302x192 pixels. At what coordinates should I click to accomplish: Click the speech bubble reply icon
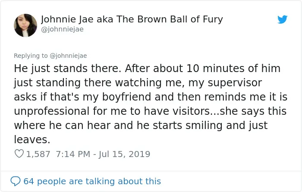pyautogui.click(x=15, y=181)
